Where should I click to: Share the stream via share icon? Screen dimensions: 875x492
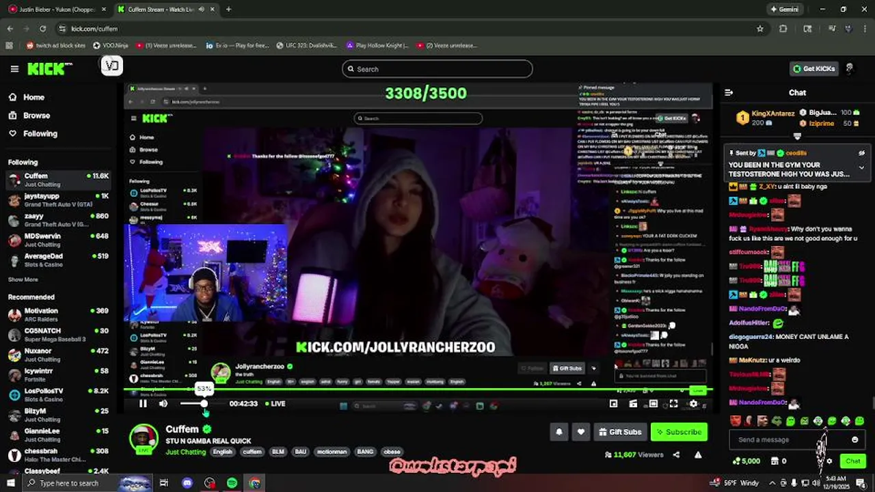pyautogui.click(x=676, y=454)
